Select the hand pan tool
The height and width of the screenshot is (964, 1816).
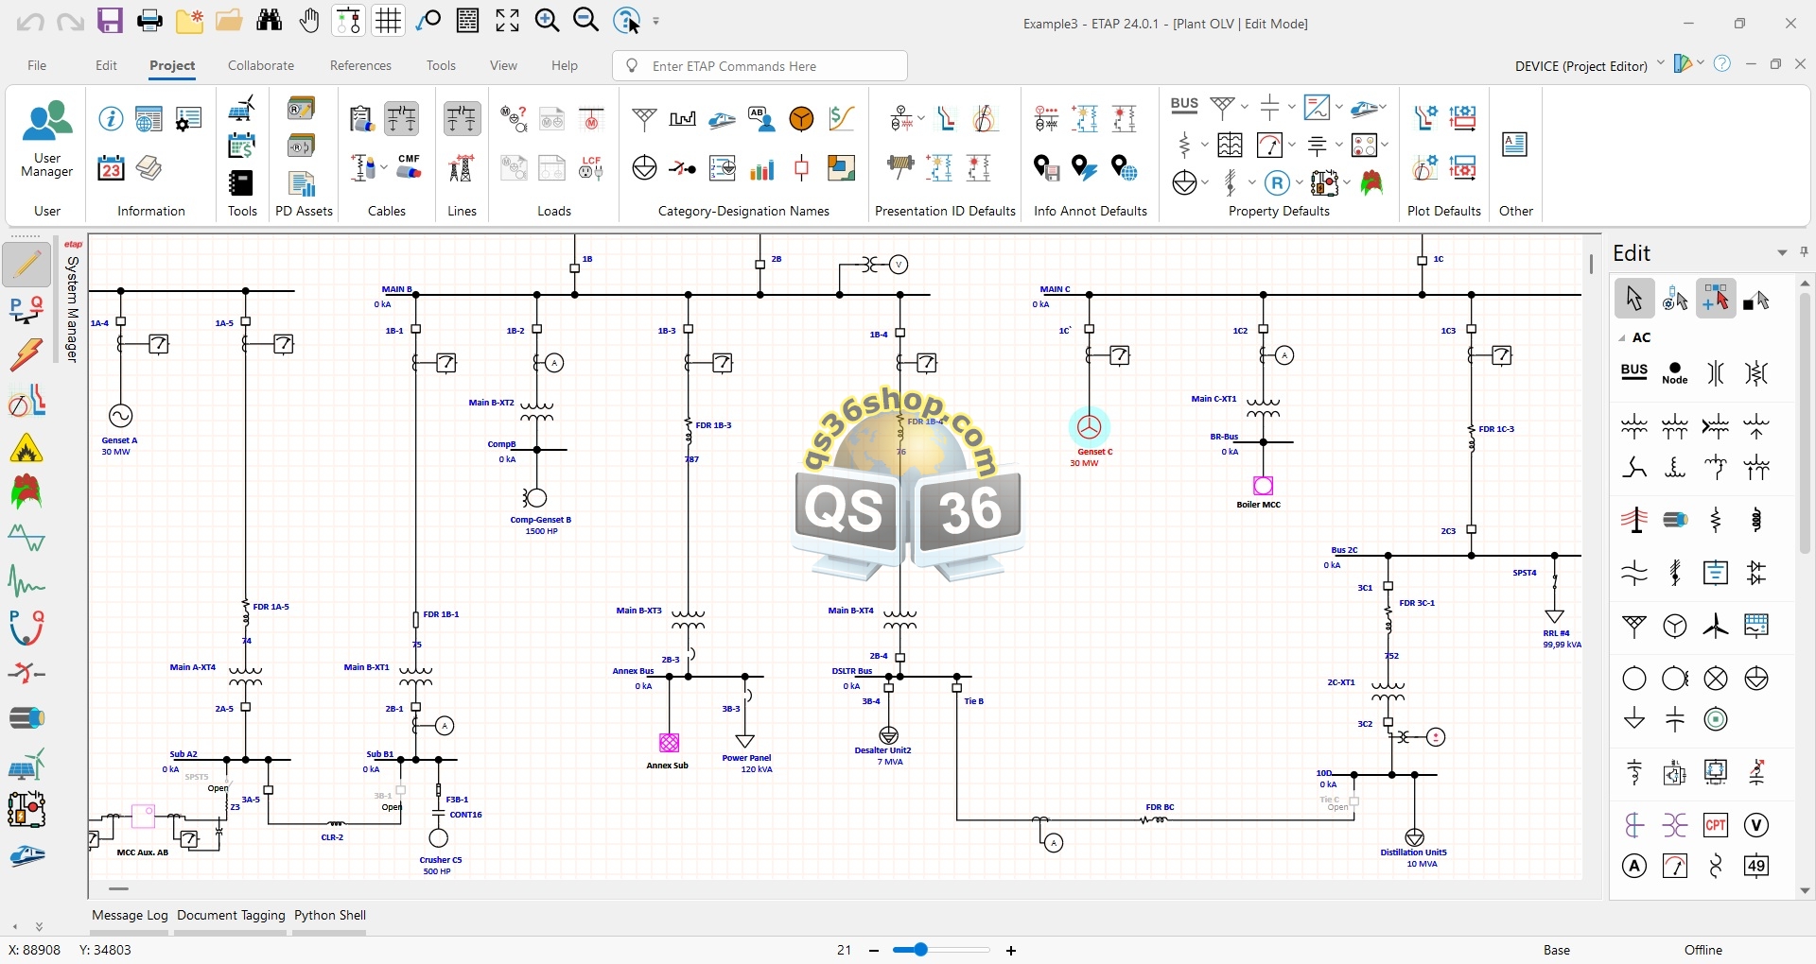coord(309,21)
